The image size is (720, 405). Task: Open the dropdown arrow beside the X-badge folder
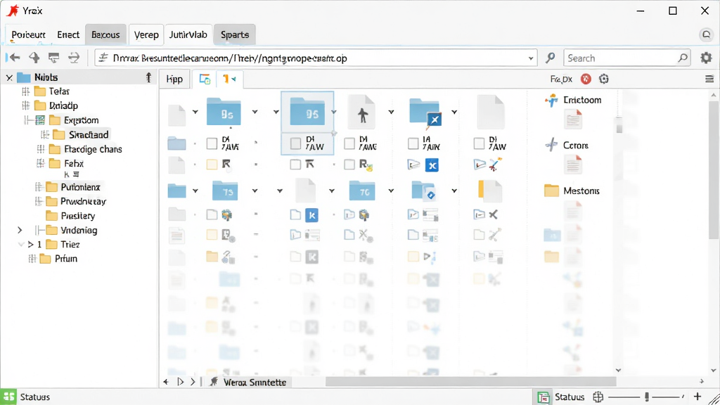[454, 112]
